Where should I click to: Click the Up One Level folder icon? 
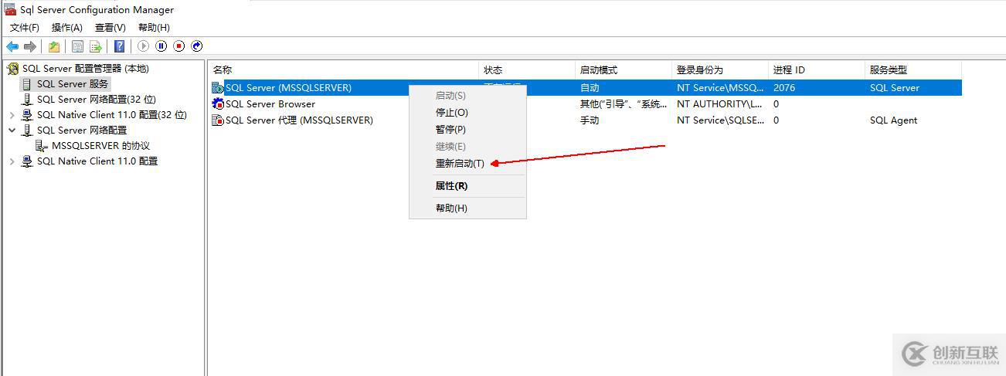click(54, 46)
